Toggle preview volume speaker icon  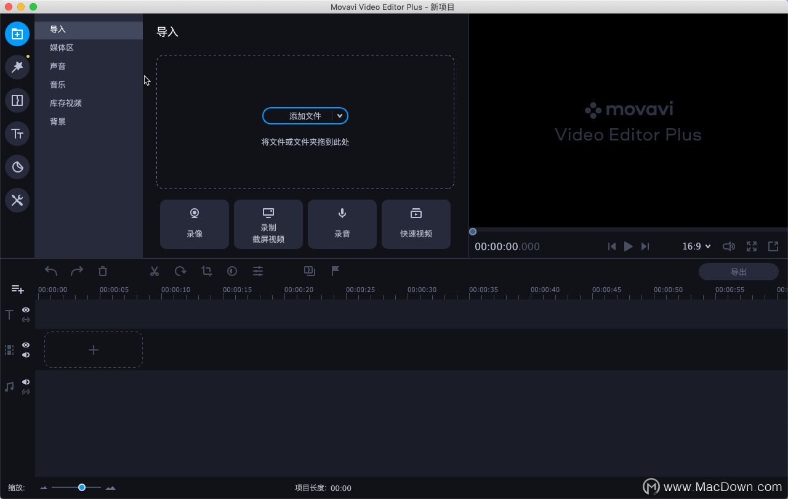[729, 246]
